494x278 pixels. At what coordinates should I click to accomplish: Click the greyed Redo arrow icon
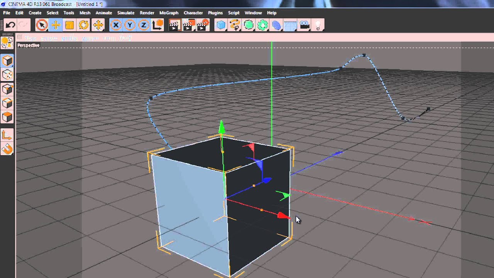pos(24,25)
